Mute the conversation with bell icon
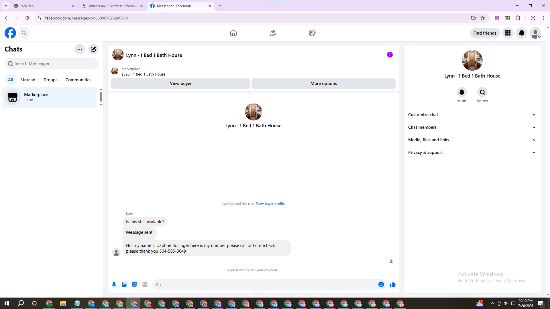Screen dimensions: 550x309 [462, 92]
